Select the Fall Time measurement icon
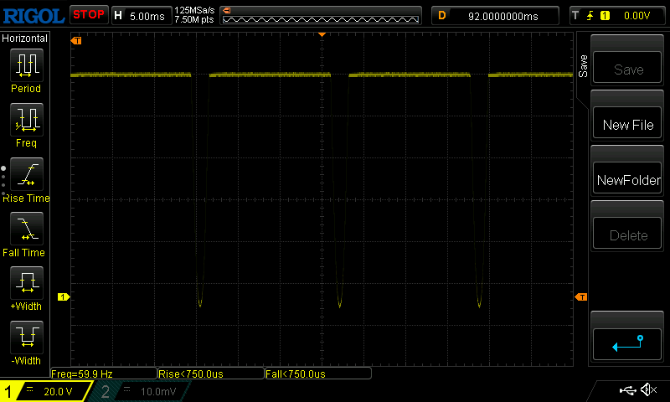Screen dimensions: 670x402 [x=27, y=228]
